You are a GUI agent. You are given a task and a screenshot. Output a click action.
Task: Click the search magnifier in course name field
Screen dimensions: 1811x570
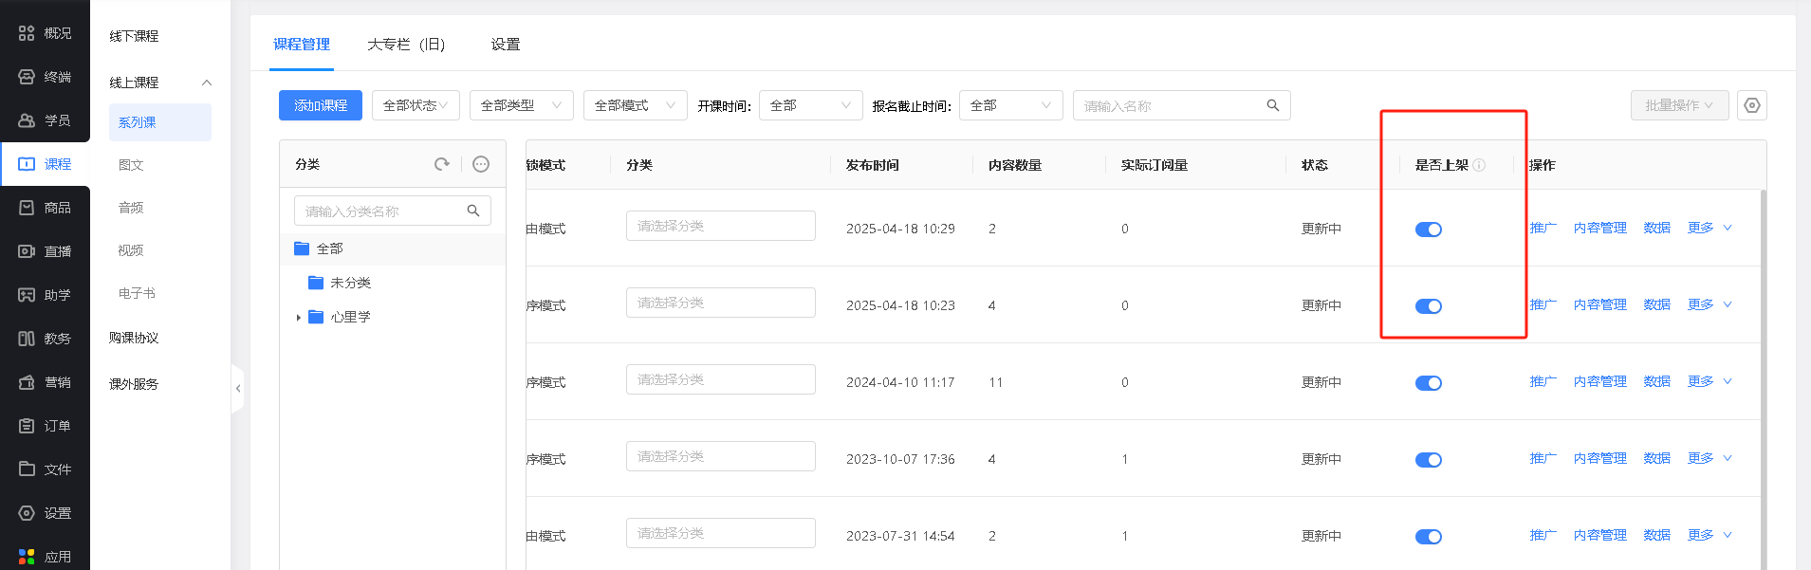(1272, 105)
